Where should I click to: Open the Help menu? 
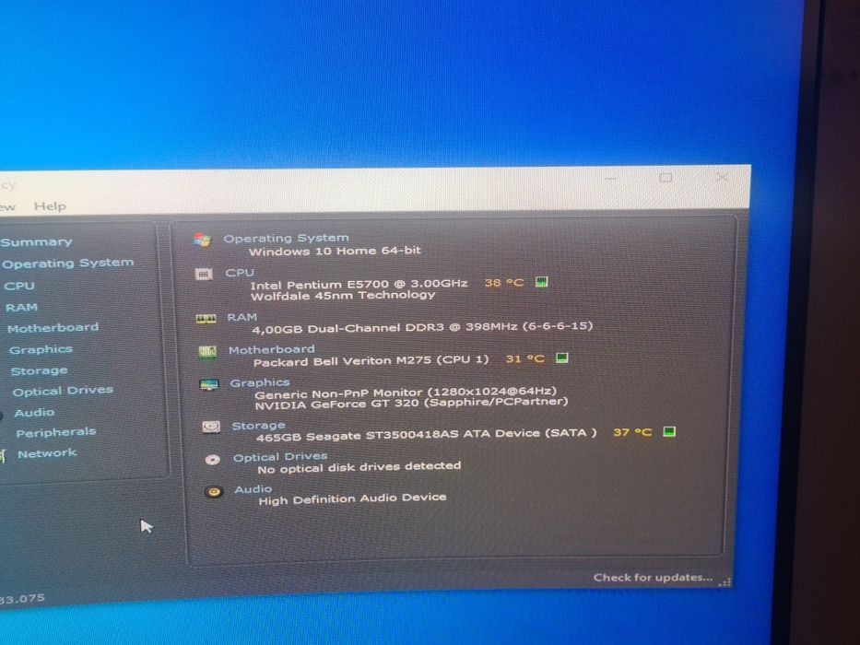point(50,206)
